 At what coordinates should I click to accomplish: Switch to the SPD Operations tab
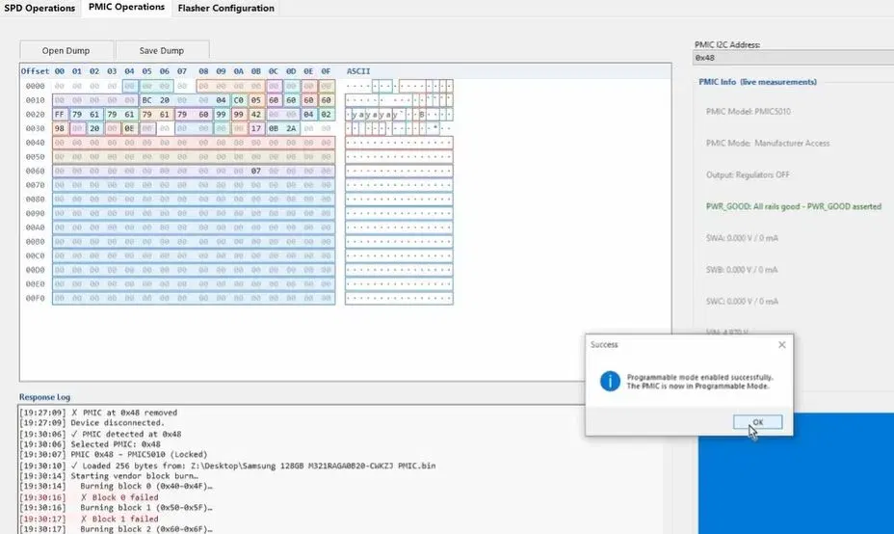[39, 8]
